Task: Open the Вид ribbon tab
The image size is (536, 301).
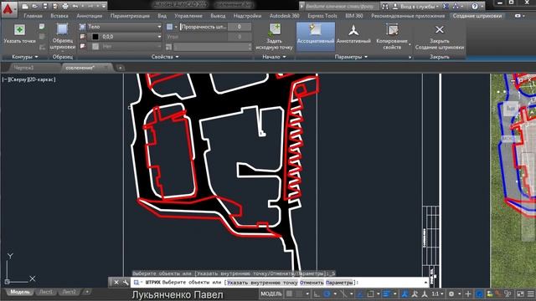Action: click(x=162, y=16)
